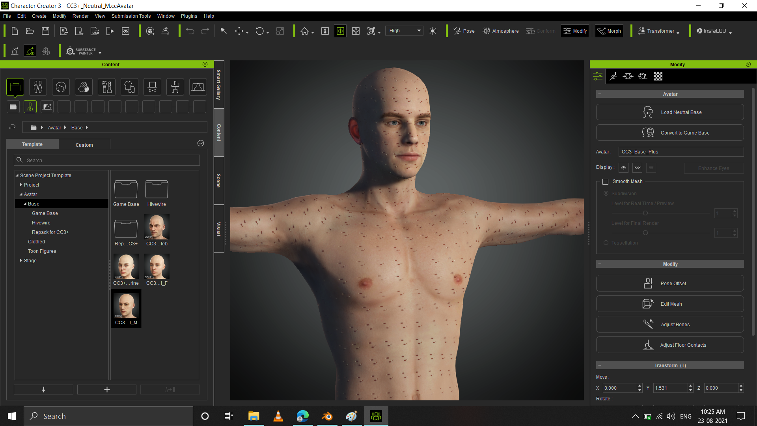Select the Cloth content category icon
The width and height of the screenshot is (757, 426).
tap(129, 87)
